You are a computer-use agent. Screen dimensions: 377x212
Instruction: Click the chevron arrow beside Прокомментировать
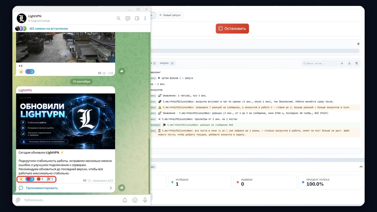(x=111, y=188)
